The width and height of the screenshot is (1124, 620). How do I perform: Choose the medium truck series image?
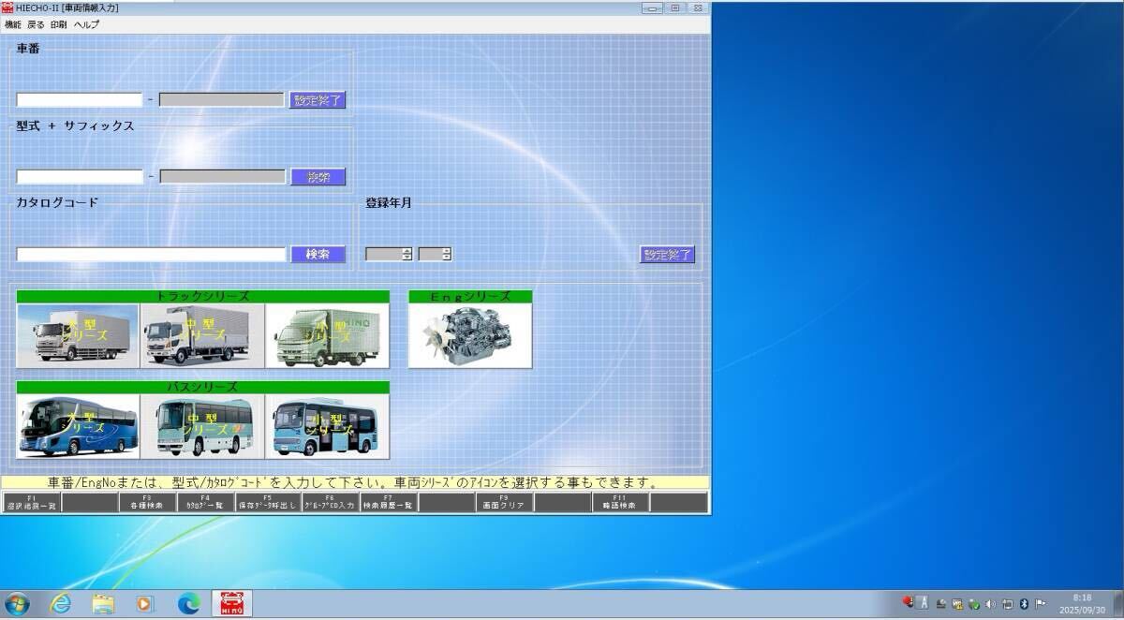click(202, 335)
